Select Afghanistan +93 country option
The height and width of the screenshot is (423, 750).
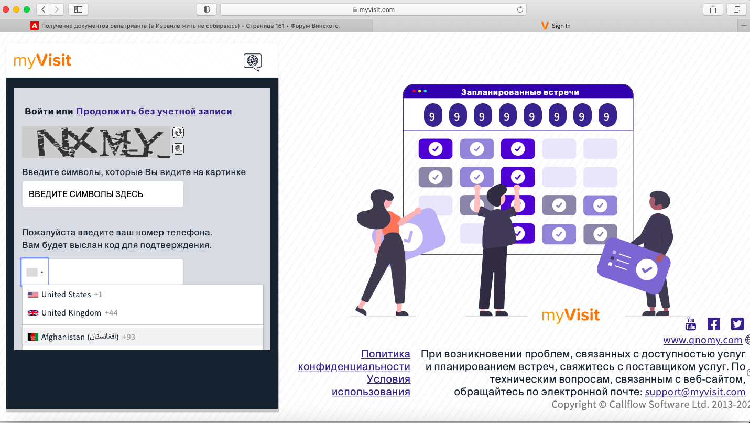pyautogui.click(x=79, y=337)
